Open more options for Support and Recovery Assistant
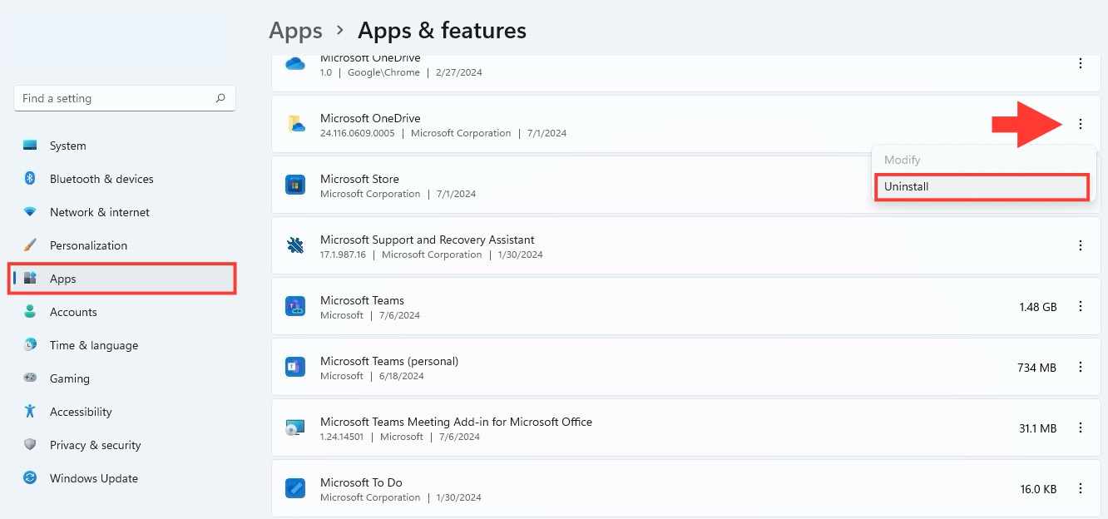Image resolution: width=1108 pixels, height=519 pixels. (1081, 245)
